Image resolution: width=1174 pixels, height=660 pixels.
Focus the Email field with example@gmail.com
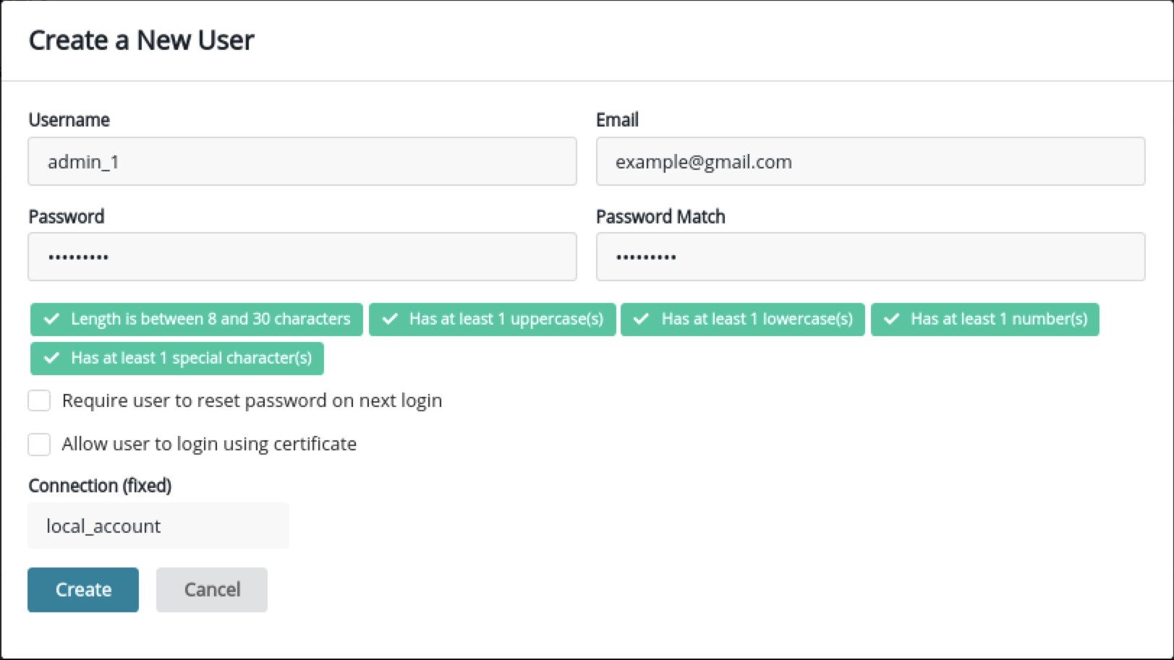(869, 161)
